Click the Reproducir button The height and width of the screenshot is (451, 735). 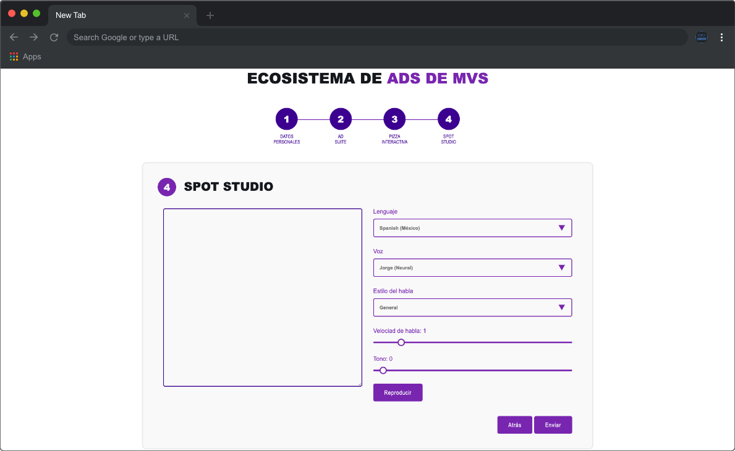point(398,392)
